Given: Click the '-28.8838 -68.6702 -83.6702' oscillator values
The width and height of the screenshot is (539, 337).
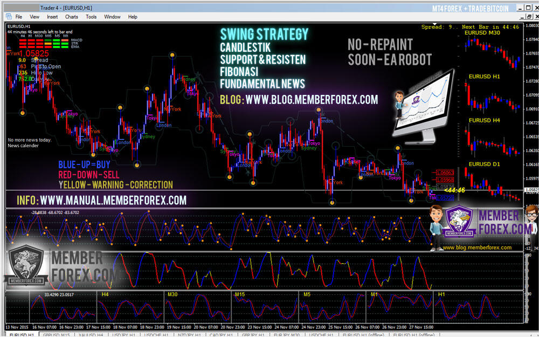Looking at the screenshot, I should (x=55, y=212).
